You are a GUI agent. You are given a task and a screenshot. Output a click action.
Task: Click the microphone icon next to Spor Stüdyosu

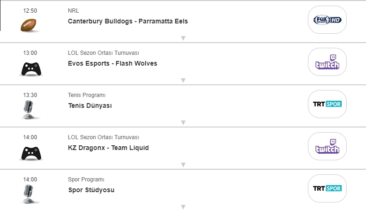point(29,194)
